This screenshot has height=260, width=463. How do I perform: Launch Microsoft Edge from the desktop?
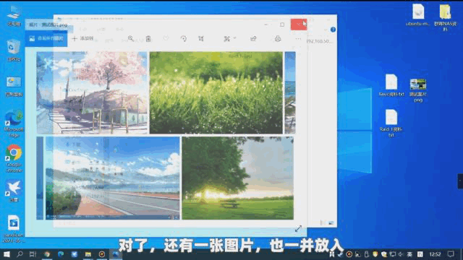pyautogui.click(x=14, y=123)
